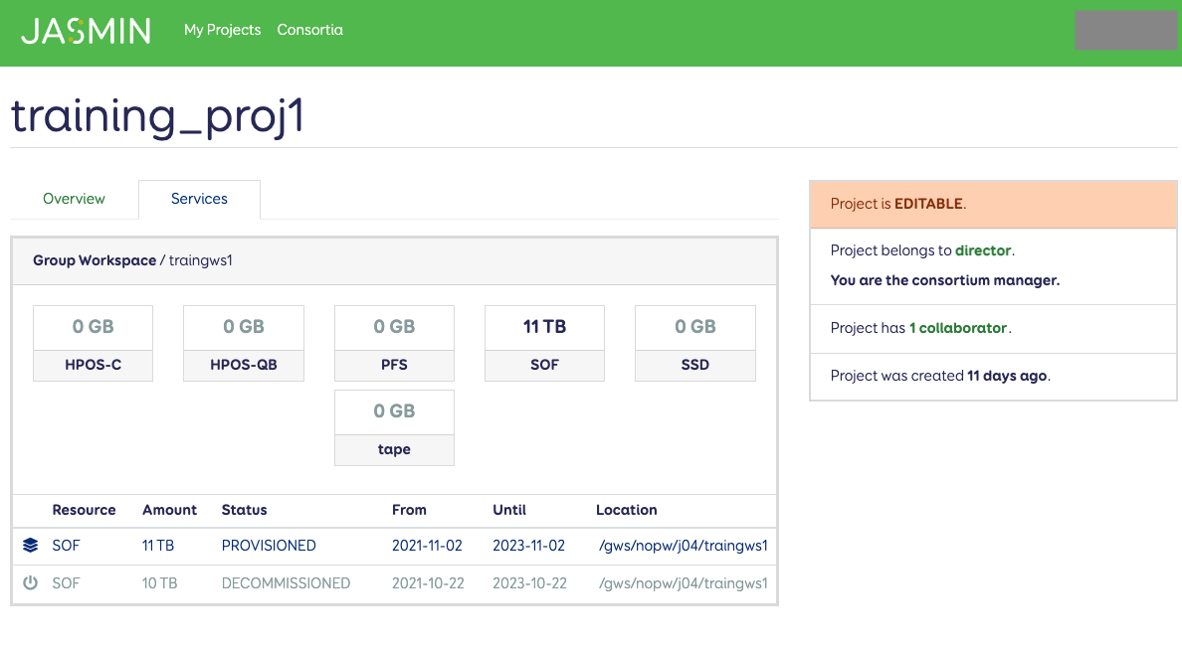Select the SSD storage tile
1182x651 pixels.
tap(694, 343)
